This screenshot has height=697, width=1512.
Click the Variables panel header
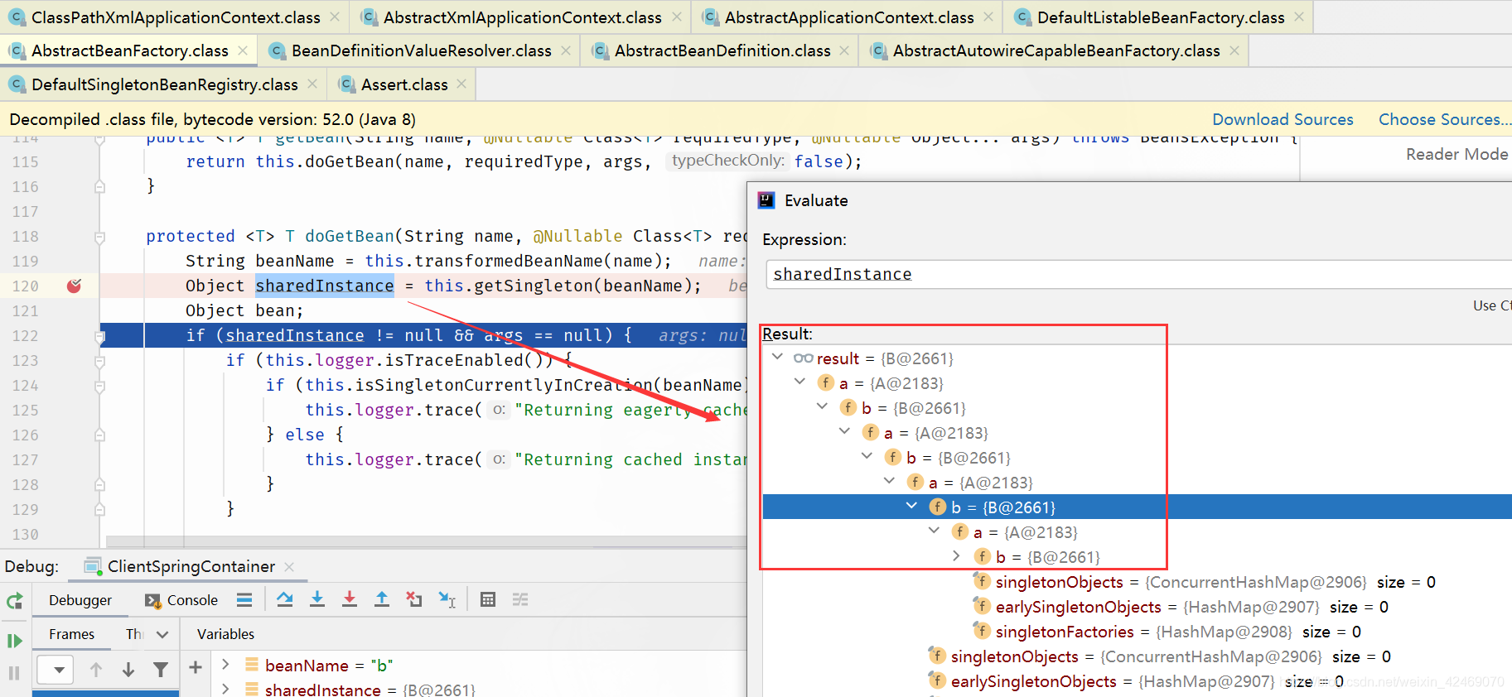click(x=225, y=634)
